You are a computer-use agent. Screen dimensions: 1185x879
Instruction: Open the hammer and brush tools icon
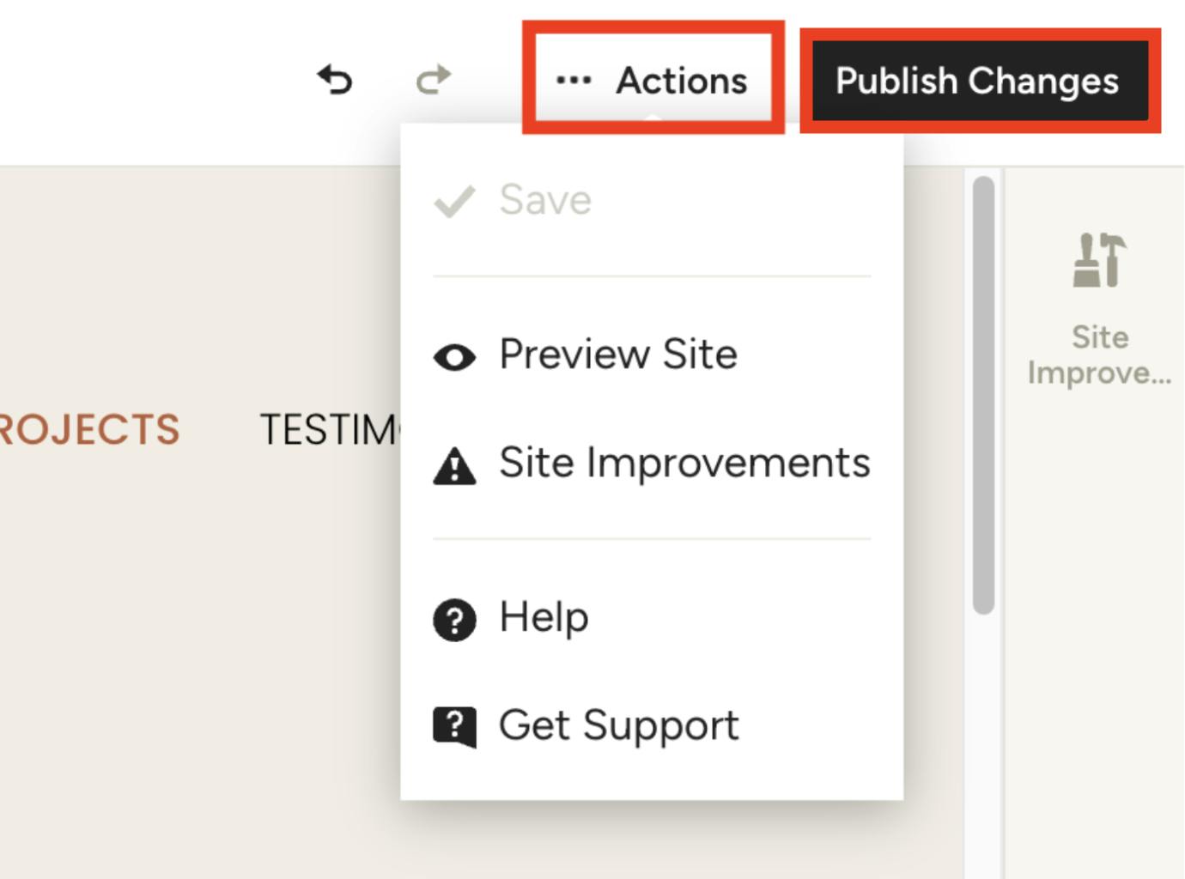coord(1100,260)
